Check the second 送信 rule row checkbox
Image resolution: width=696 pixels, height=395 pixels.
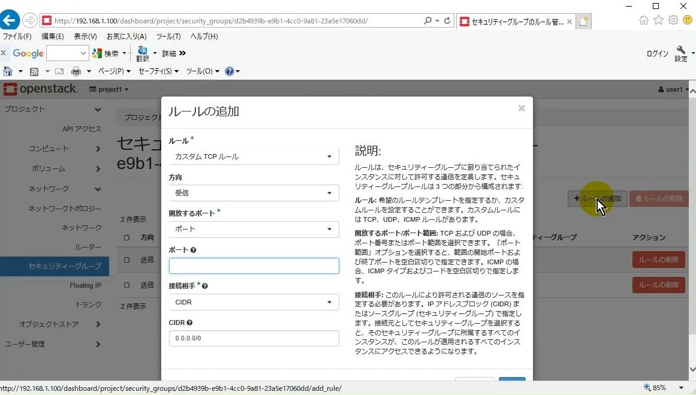126,285
